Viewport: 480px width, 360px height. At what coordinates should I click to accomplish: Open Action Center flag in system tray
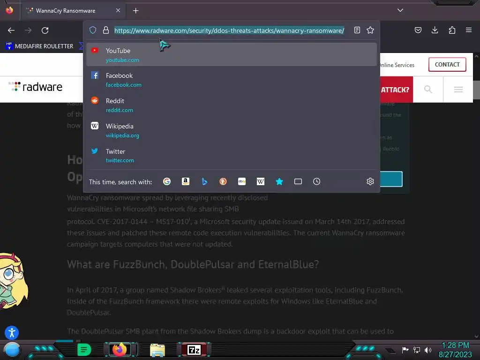tap(405, 350)
